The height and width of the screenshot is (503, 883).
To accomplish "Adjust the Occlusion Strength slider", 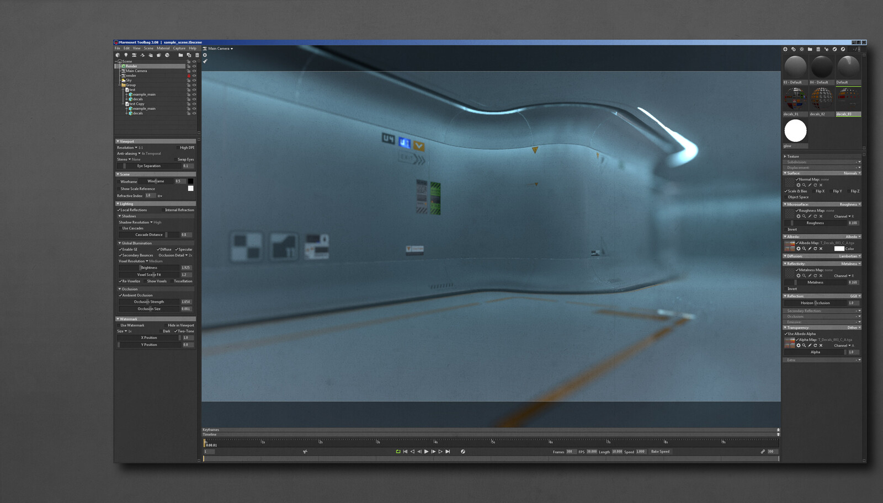I will pos(148,302).
